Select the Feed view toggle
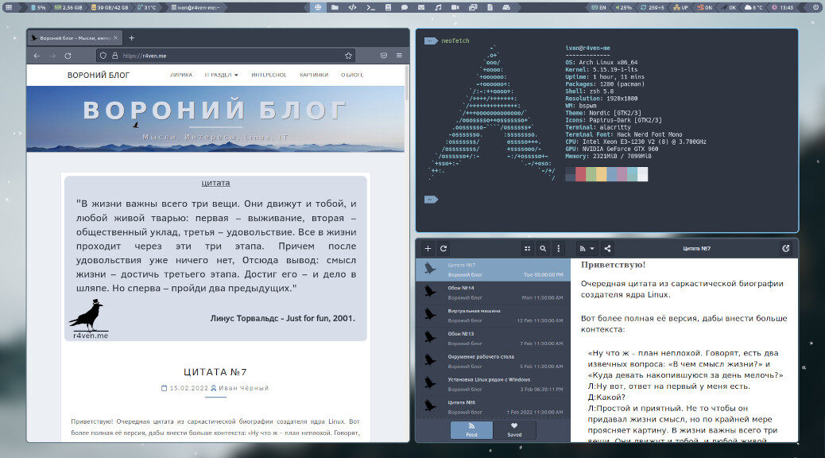The height and width of the screenshot is (458, 825). tap(471, 430)
